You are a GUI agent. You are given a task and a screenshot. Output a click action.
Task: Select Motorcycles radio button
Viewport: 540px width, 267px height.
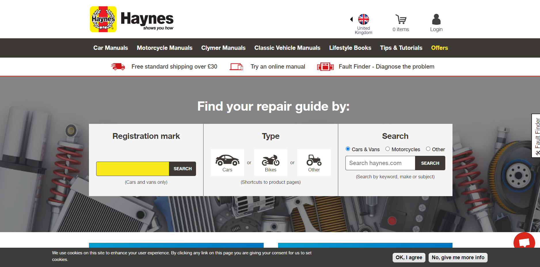(388, 149)
